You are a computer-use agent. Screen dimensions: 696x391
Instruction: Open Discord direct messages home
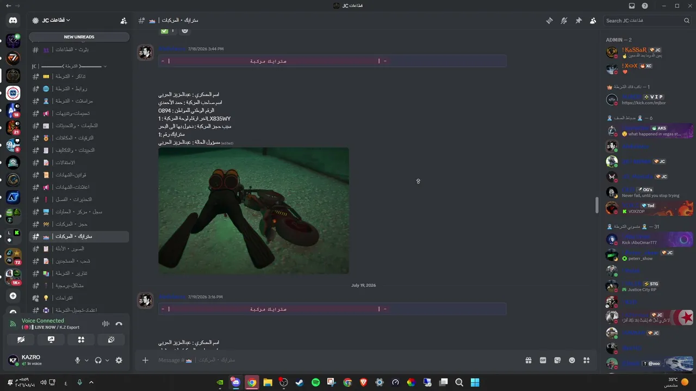click(x=13, y=21)
